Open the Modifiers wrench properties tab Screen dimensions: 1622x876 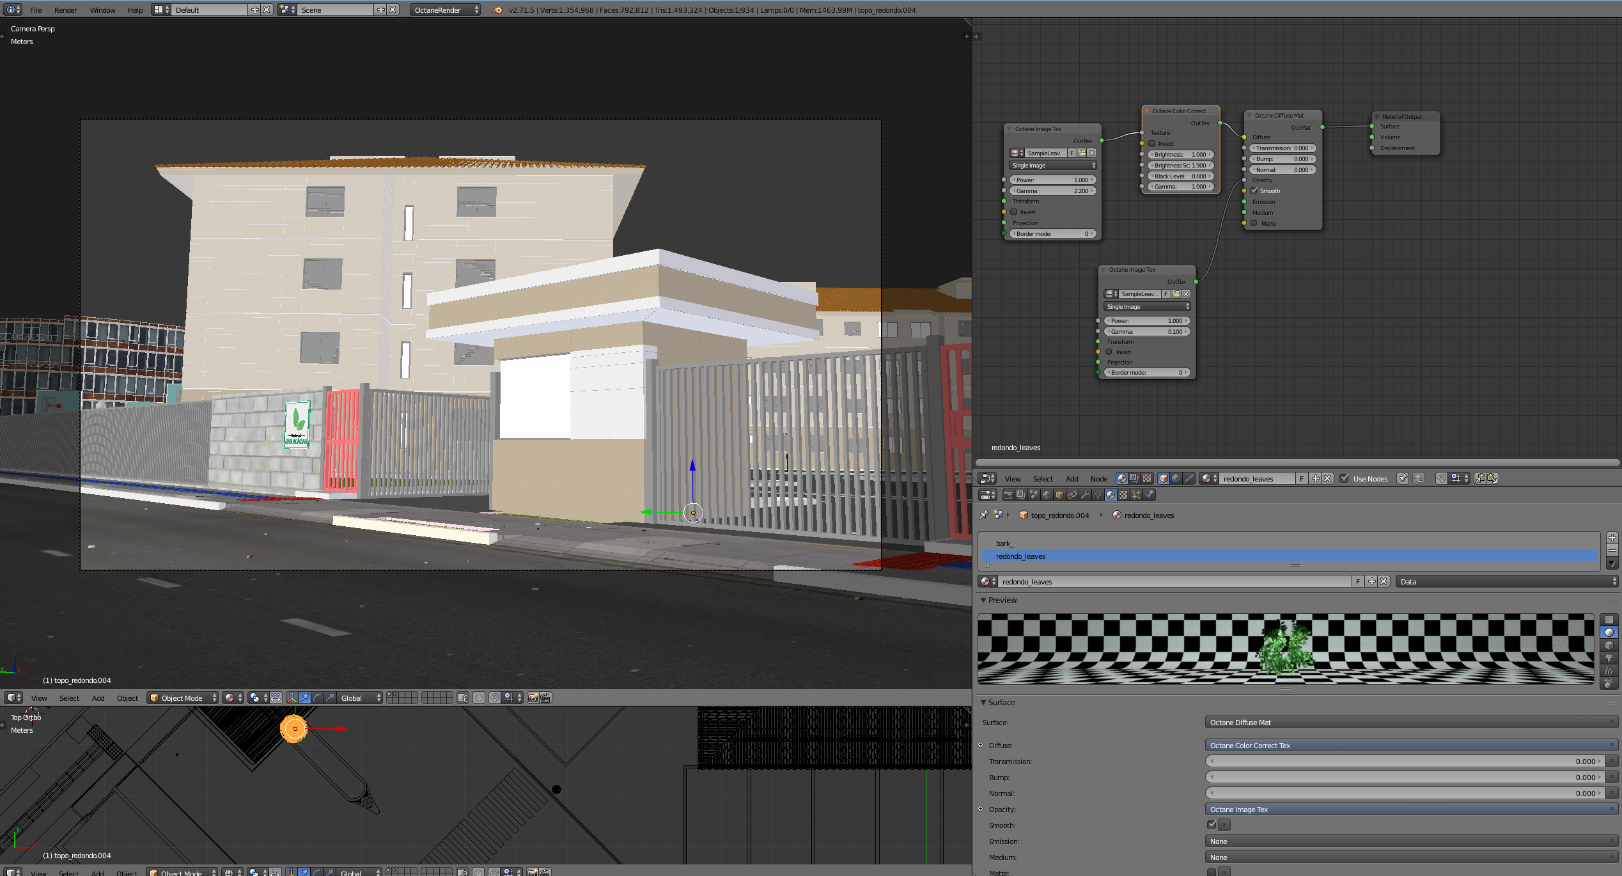pyautogui.click(x=1085, y=495)
